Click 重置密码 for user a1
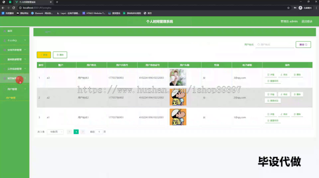The height and width of the screenshot is (178, 319). pos(273,121)
